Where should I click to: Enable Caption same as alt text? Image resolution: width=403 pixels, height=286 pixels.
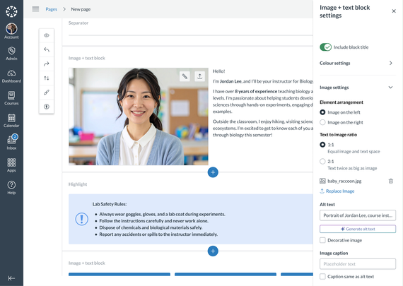[322, 277]
